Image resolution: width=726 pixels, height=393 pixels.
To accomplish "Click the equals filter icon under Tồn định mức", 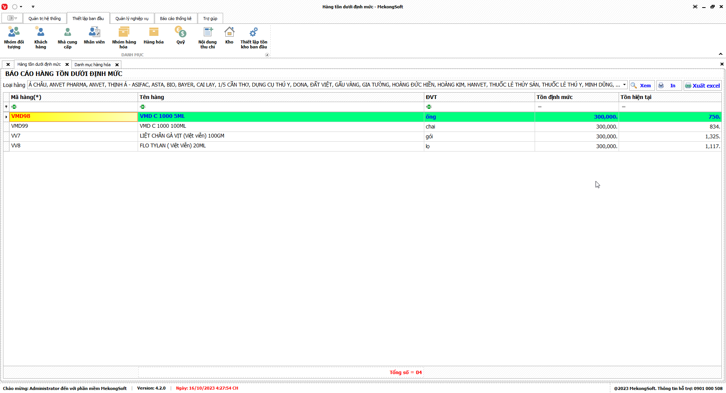I will [x=540, y=107].
